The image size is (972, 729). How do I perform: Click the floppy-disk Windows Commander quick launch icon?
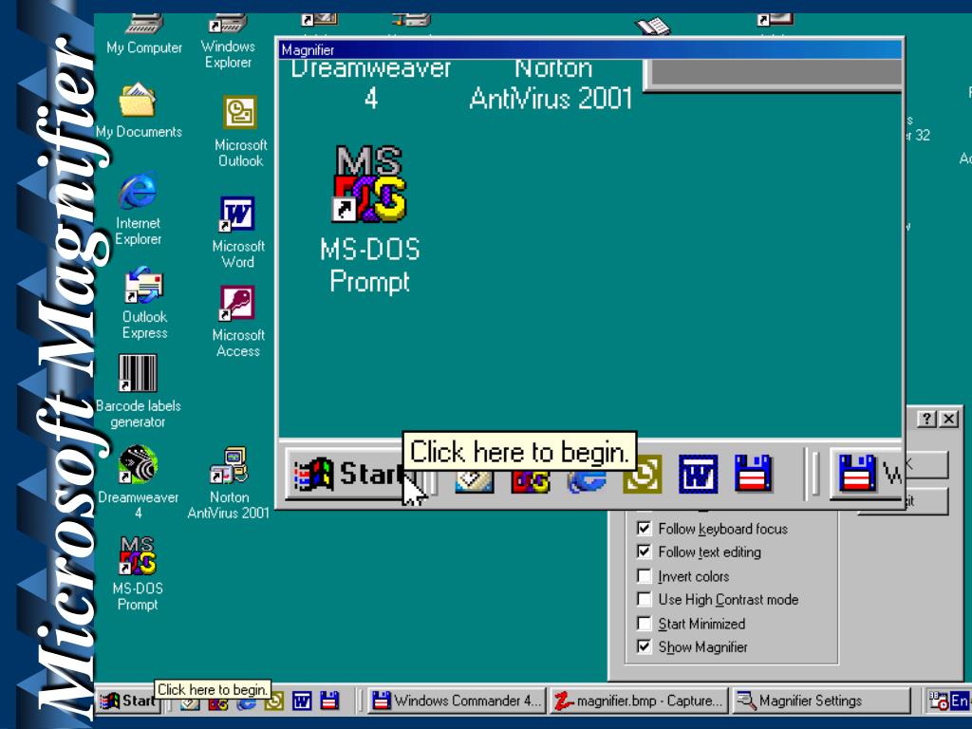pos(329,701)
